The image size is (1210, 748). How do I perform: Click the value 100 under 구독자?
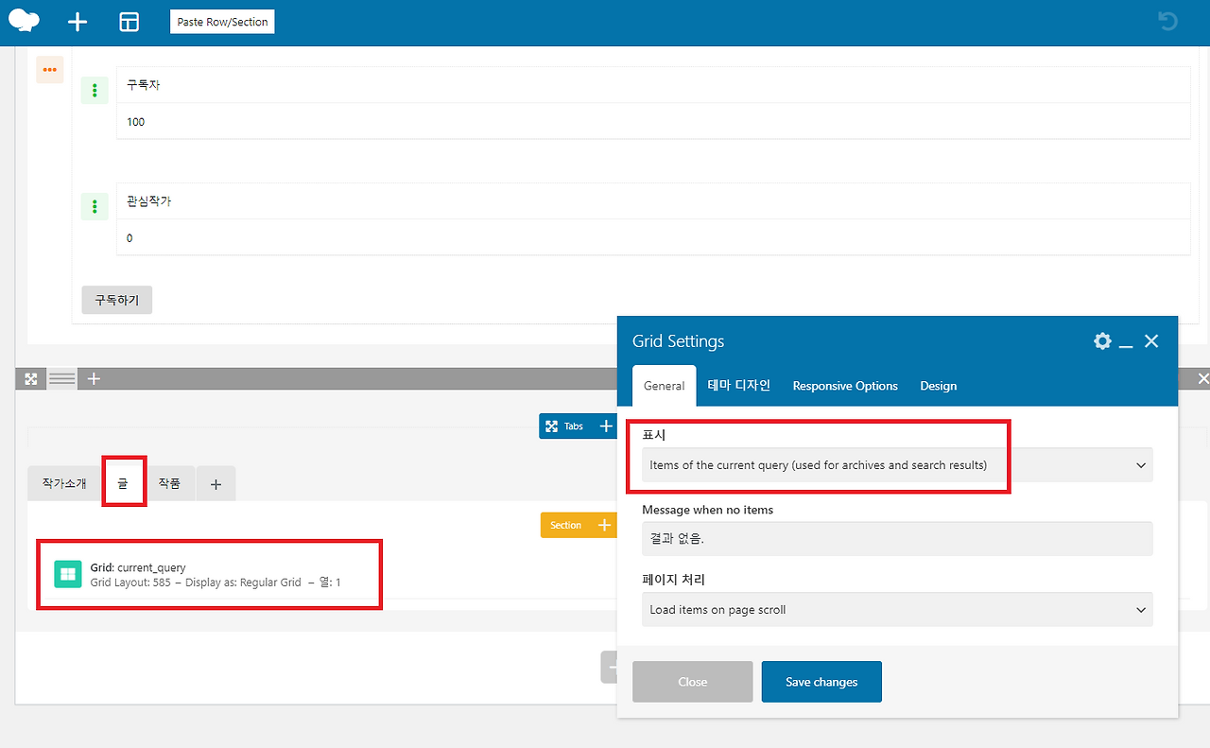coord(136,122)
